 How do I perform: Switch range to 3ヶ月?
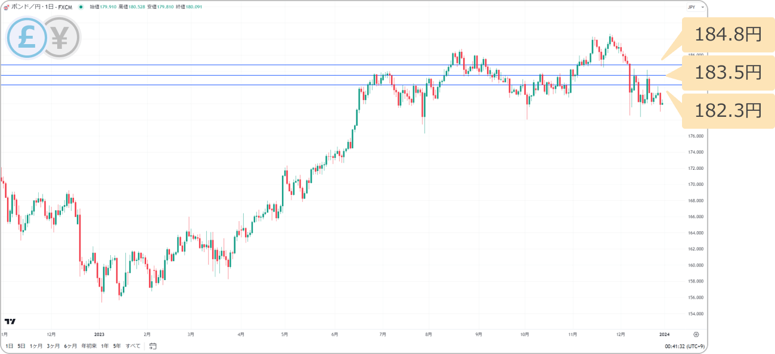[54, 346]
